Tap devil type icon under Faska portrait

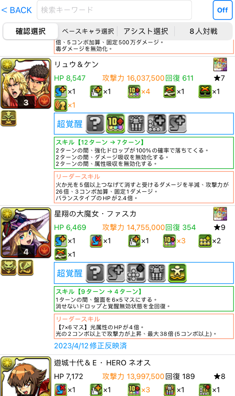(8, 267)
